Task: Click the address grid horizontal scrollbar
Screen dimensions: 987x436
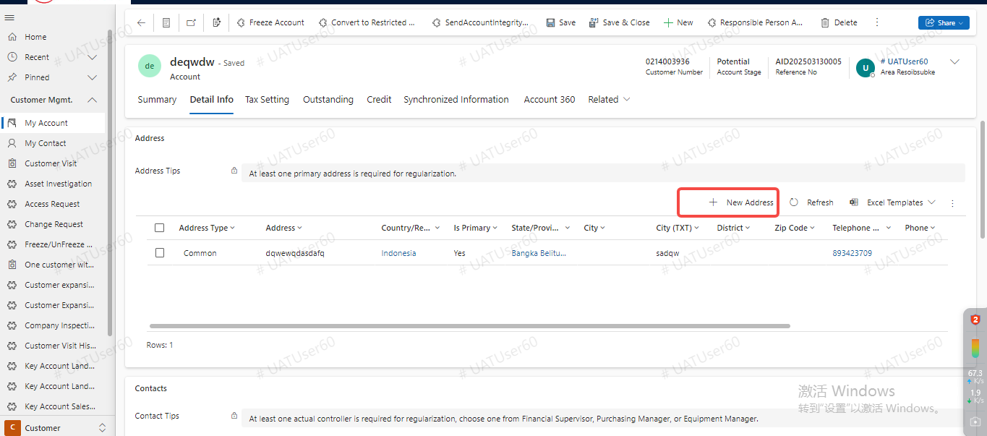Action: [469, 326]
